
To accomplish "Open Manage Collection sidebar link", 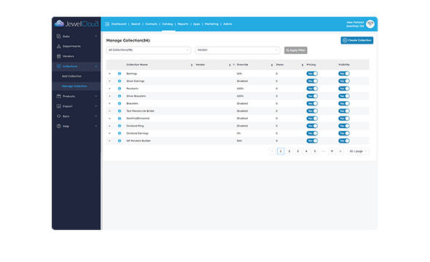I will 74,86.
